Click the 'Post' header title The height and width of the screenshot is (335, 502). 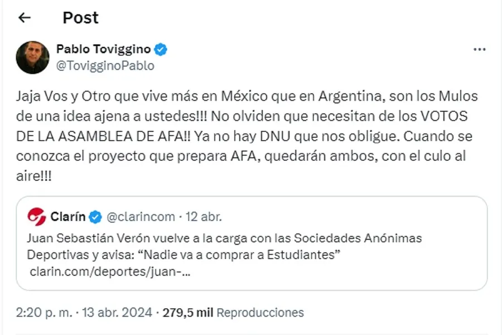coord(80,17)
